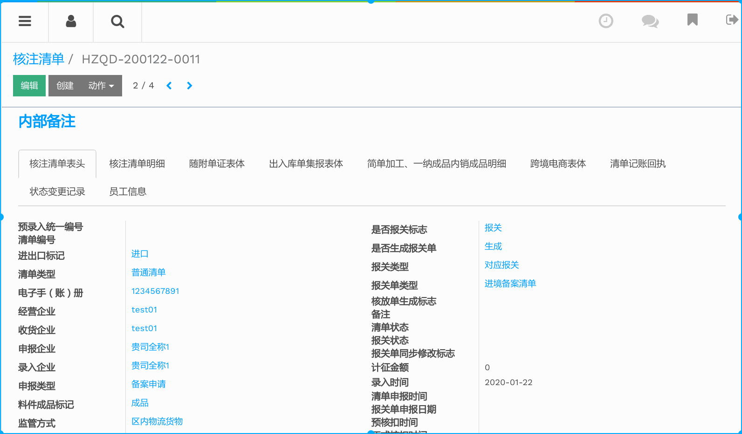Open the 1234567891 电子手册 link
The height and width of the screenshot is (434, 742).
click(x=155, y=291)
